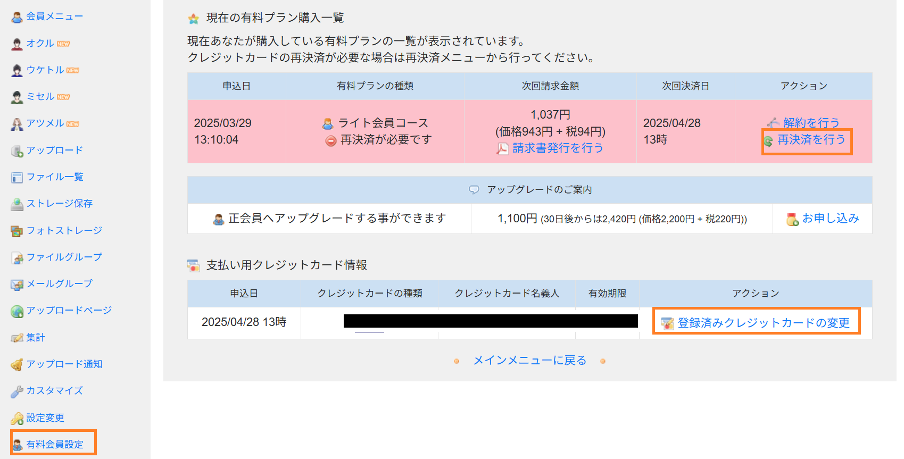The height and width of the screenshot is (459, 904).
Task: Return via メインメニューに戻る link
Action: (x=529, y=361)
